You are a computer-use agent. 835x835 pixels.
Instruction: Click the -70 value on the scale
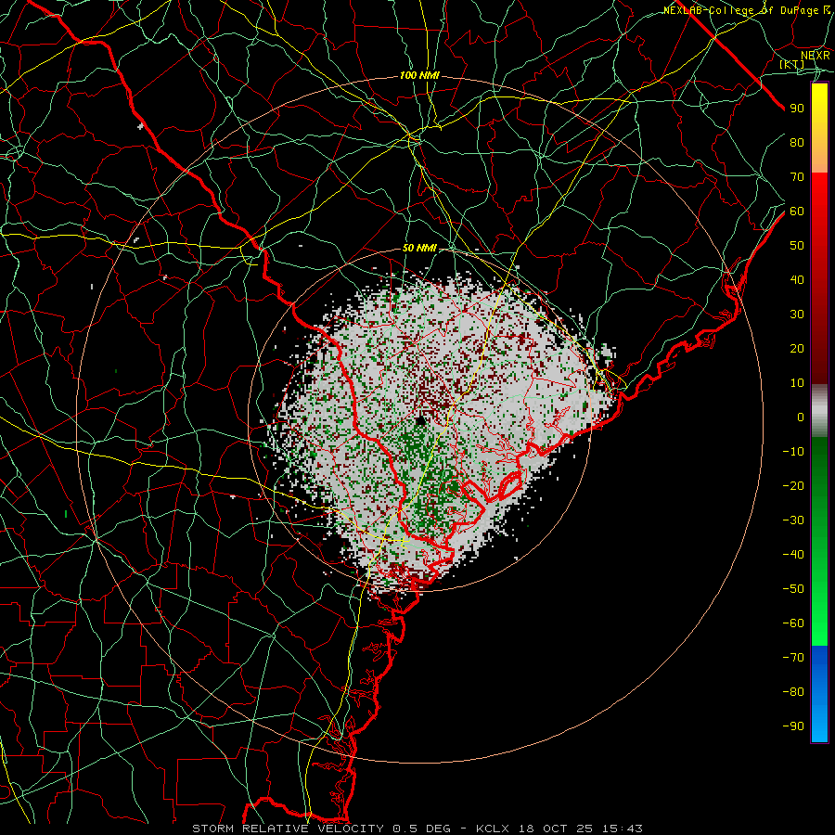pos(793,658)
